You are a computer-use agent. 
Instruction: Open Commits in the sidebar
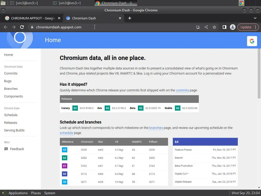(x=11, y=73)
